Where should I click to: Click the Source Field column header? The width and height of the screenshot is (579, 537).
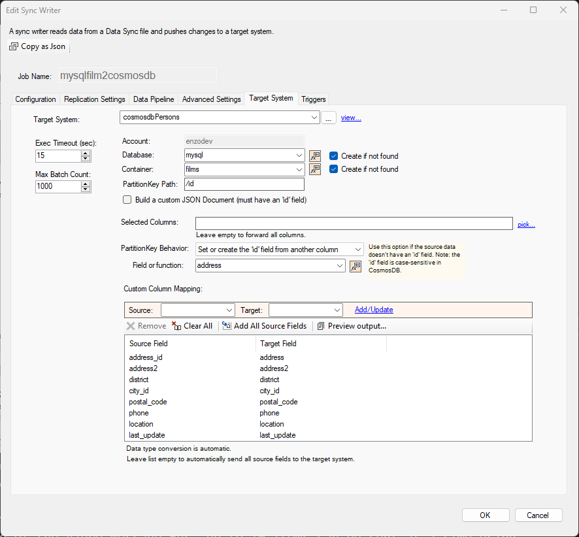coord(191,344)
